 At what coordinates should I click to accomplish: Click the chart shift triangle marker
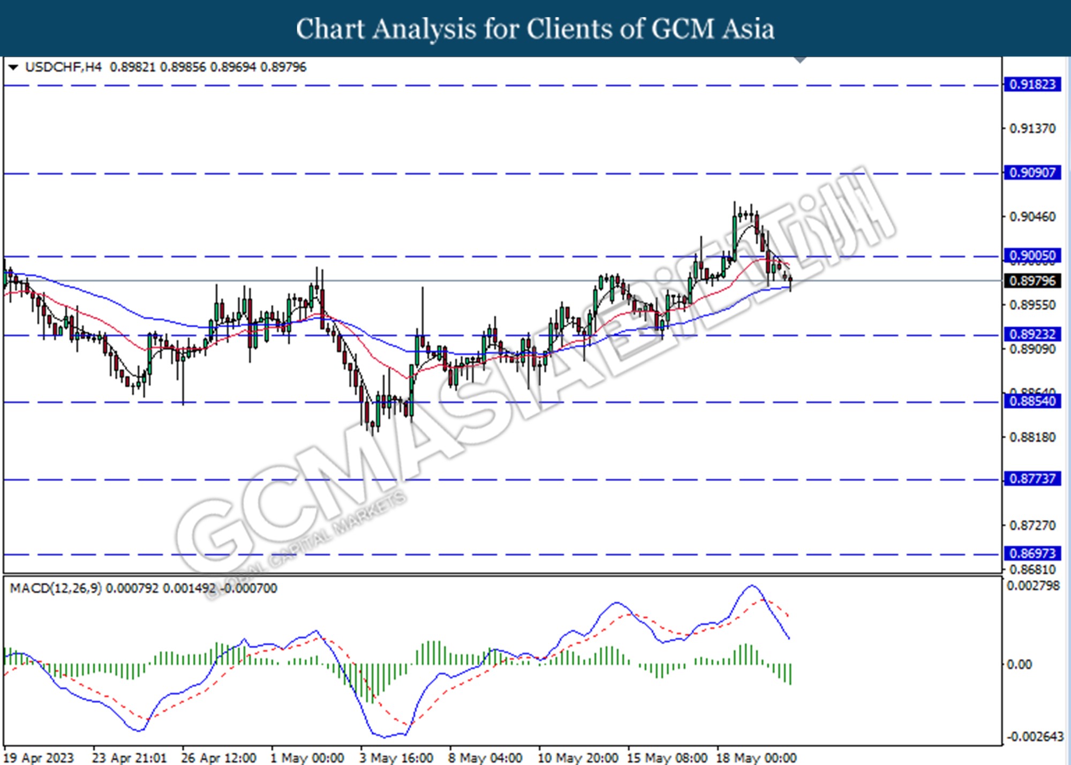tap(800, 59)
